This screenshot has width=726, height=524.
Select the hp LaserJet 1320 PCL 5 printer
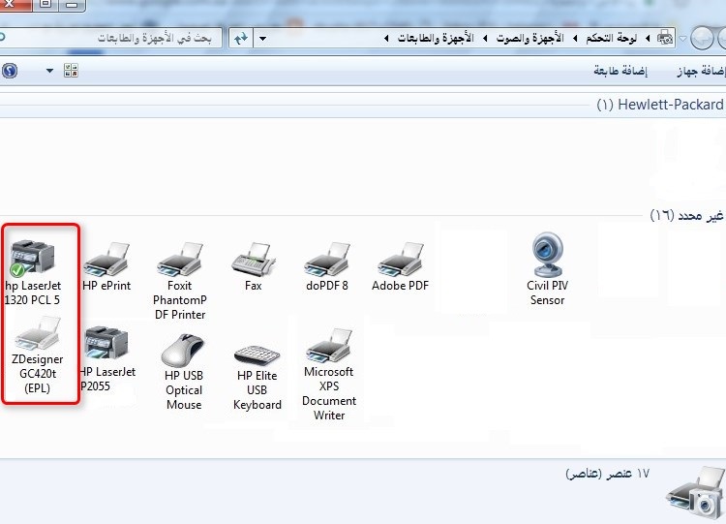pyautogui.click(x=32, y=273)
